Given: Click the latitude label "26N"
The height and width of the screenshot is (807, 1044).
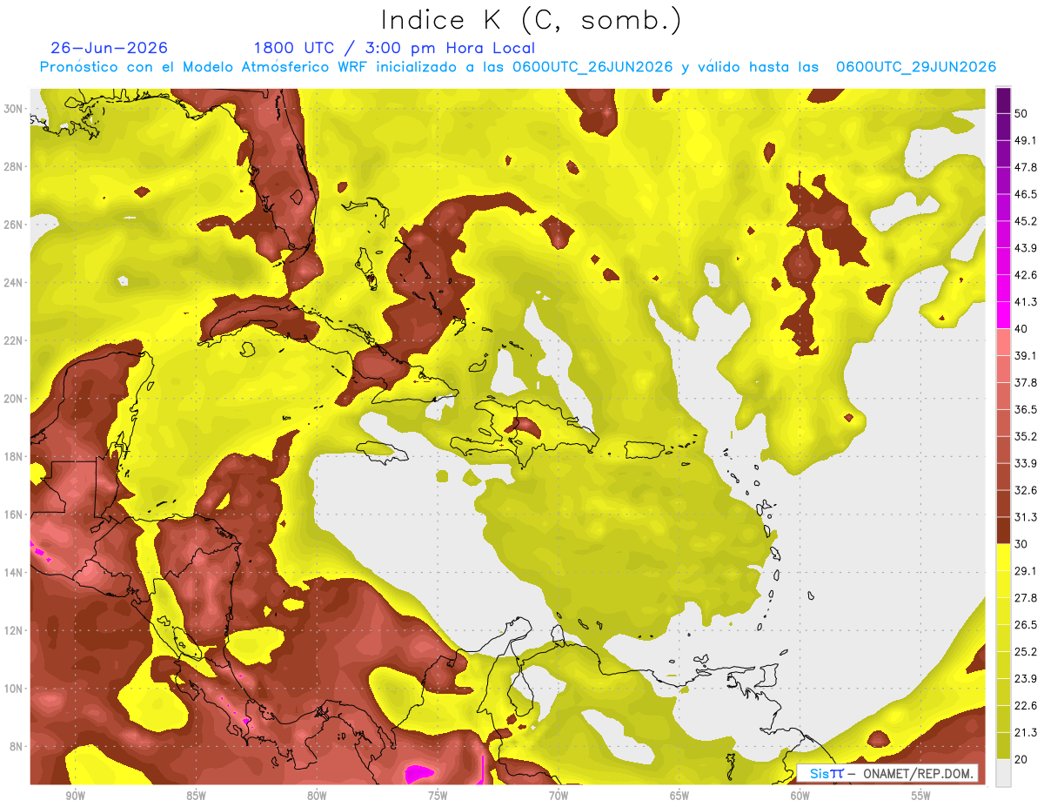Looking at the screenshot, I should pyautogui.click(x=13, y=225).
